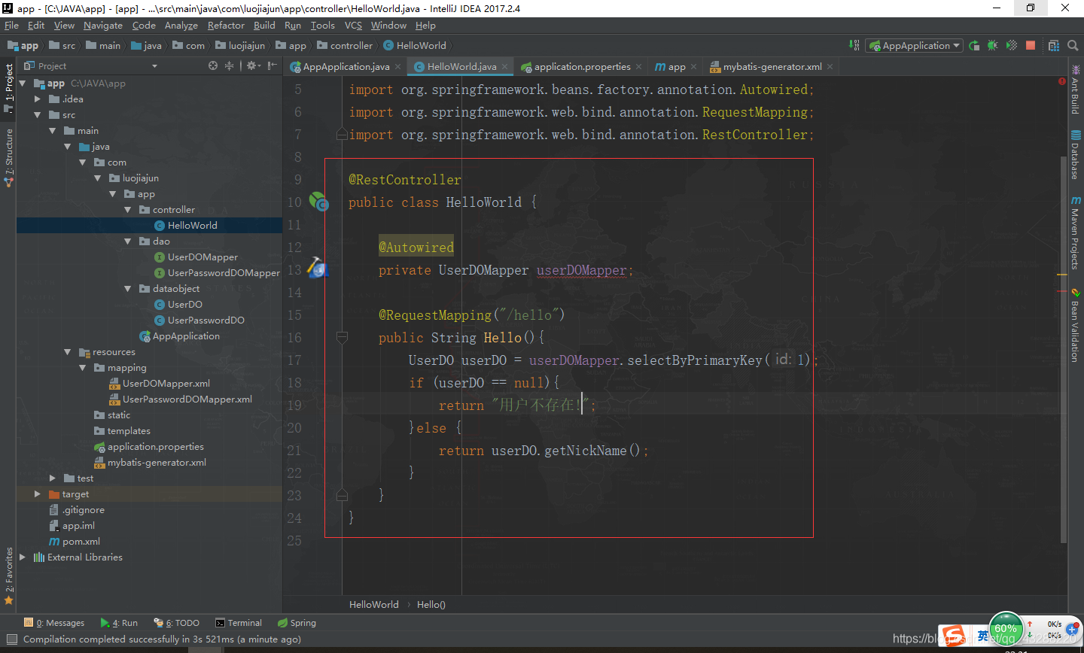Screen dimensions: 1084x653
Task: Click the autowired dependency gutter icon on line 13
Action: pos(318,268)
